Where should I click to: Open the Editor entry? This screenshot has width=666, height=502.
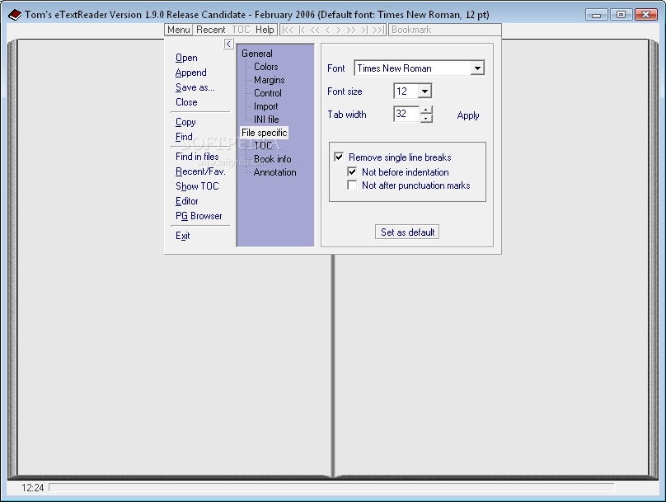tap(187, 201)
